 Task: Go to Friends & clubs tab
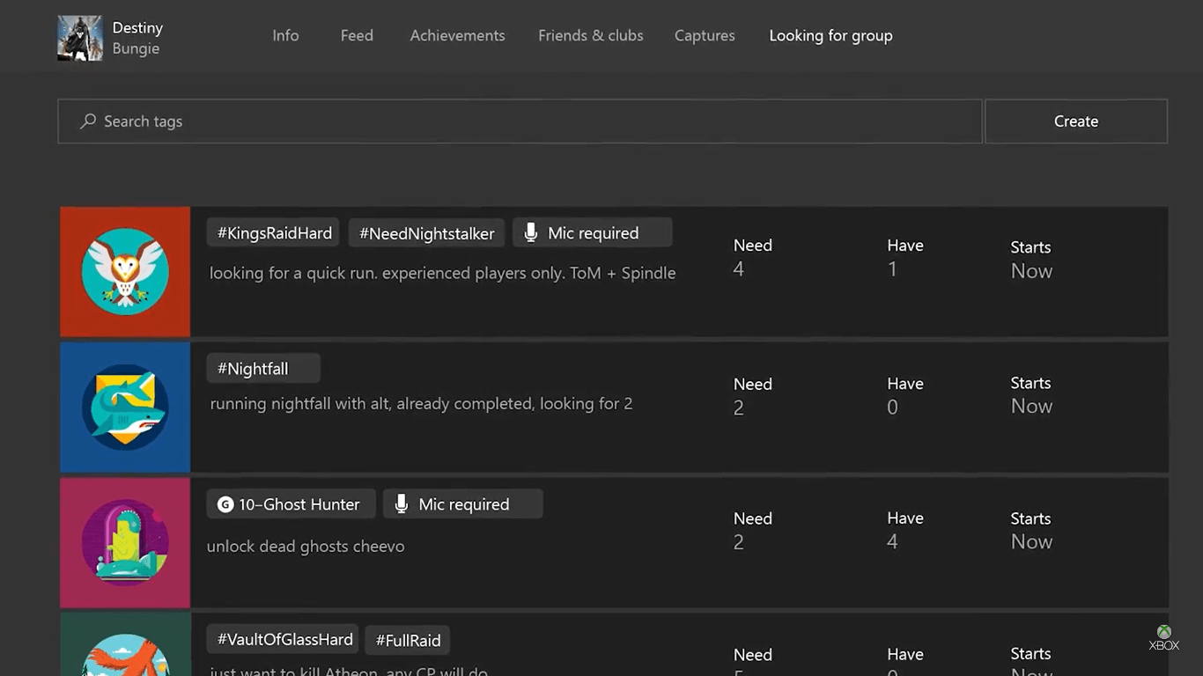[x=590, y=36]
